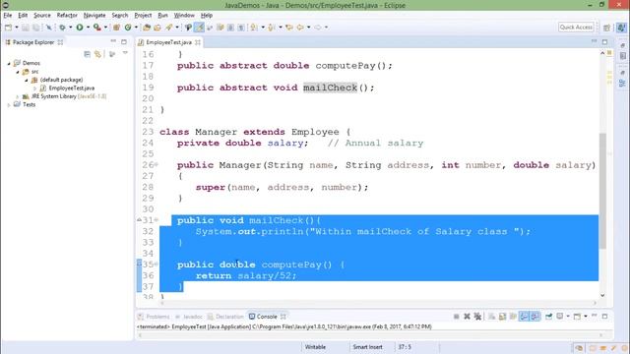
Task: Open the File menu
Action: click(8, 16)
